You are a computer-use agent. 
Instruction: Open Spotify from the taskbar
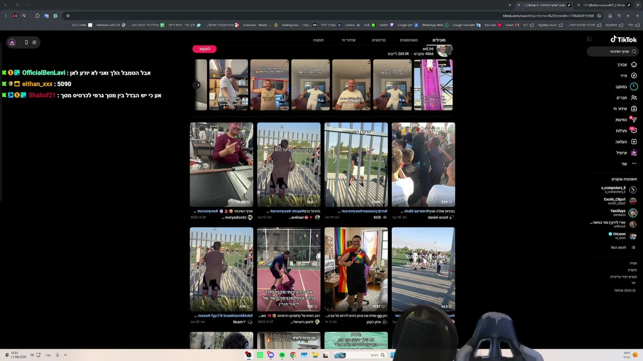click(x=282, y=355)
